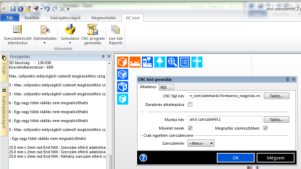Select the Koordinátarendszer : KKR line
Image resolution: width=301 pixels, height=169 pixels.
[31, 67]
